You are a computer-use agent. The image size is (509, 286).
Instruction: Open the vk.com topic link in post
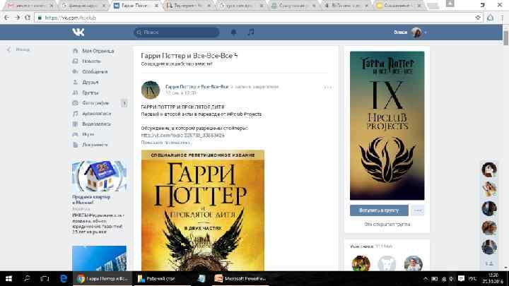(183, 135)
